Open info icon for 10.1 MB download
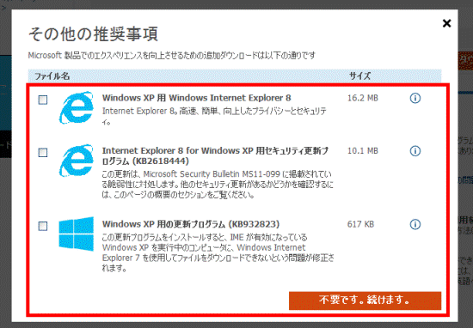Image resolution: width=473 pixels, height=328 pixels. [x=415, y=151]
